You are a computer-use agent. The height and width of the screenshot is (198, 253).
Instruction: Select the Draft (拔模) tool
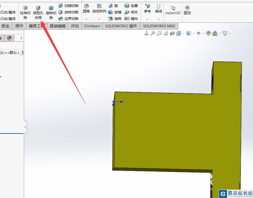[x=115, y=12]
